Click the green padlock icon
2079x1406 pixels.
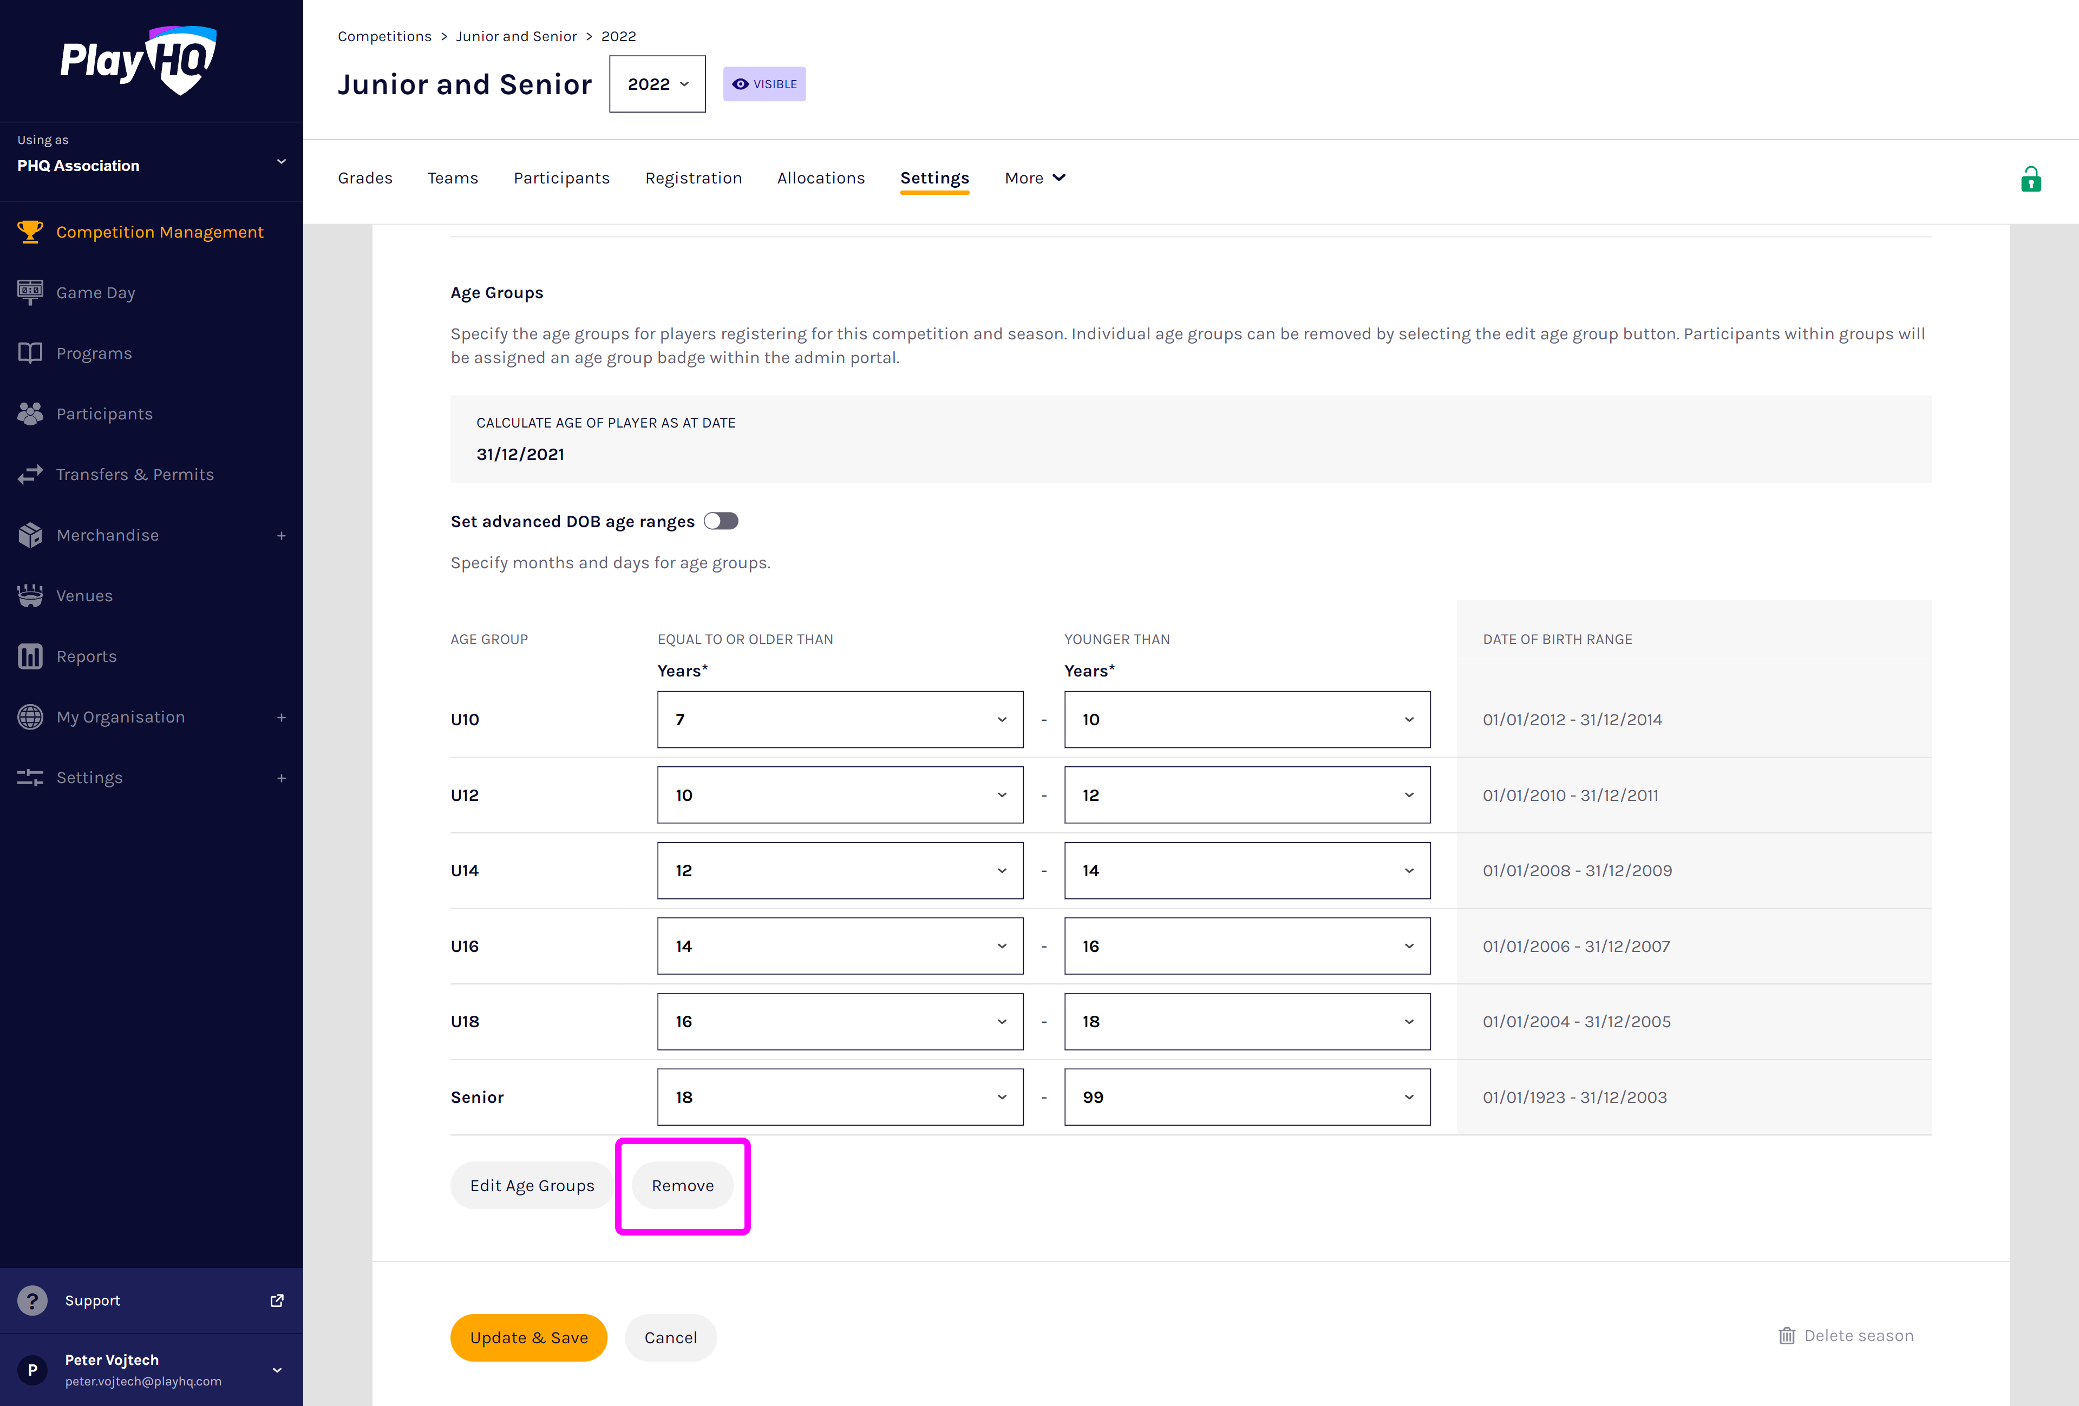(2030, 180)
